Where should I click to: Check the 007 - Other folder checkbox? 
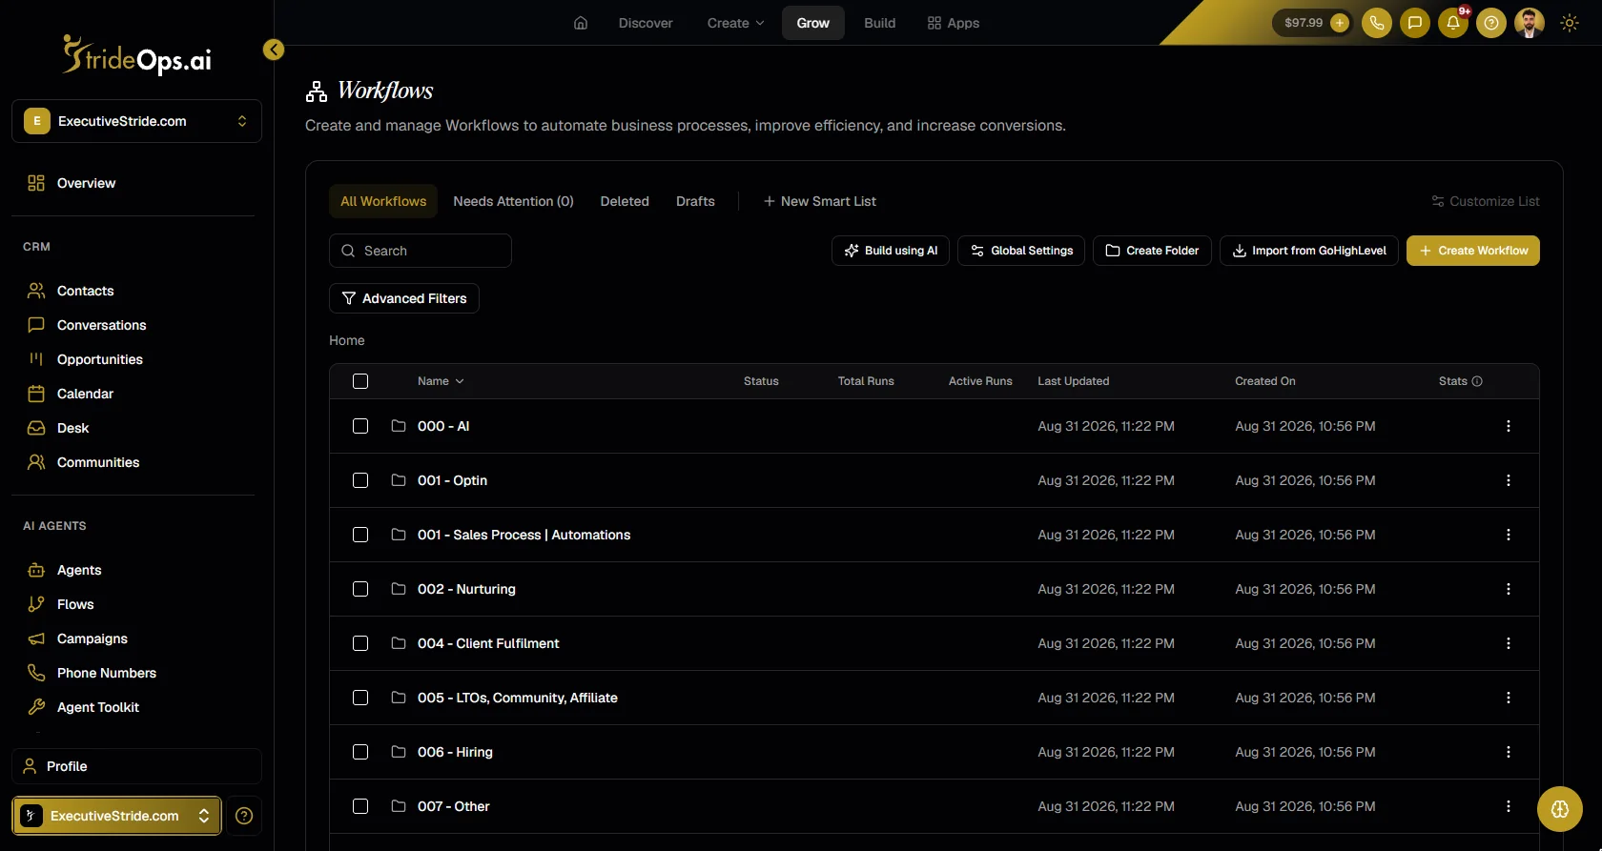(x=360, y=806)
